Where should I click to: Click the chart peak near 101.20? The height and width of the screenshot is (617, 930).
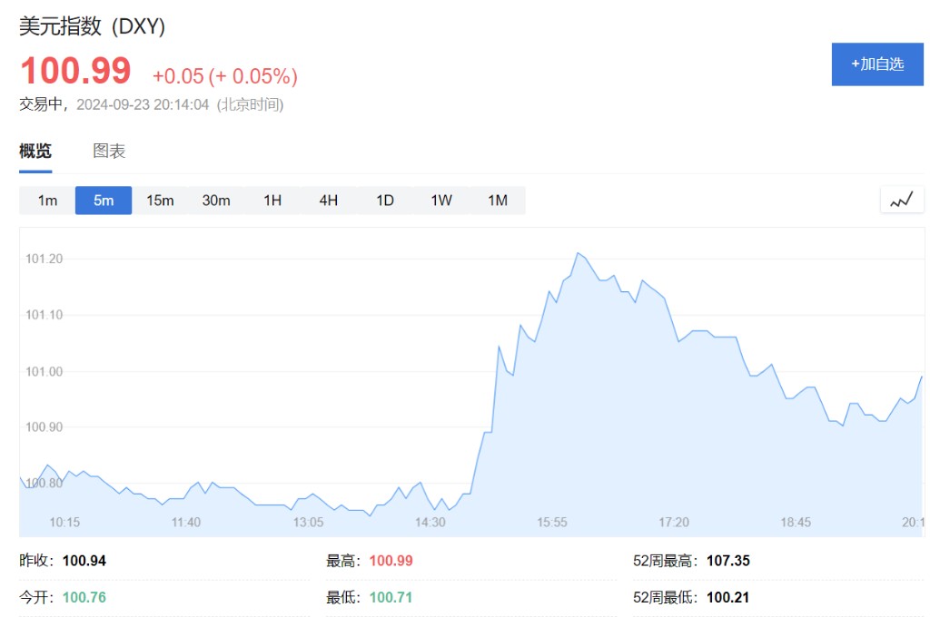577,253
